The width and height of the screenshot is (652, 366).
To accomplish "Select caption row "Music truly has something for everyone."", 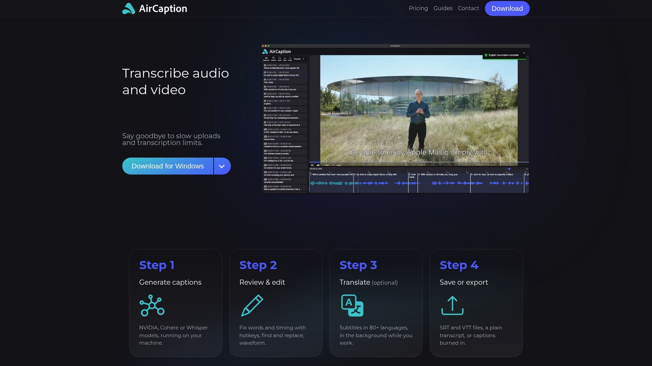I will [285, 116].
